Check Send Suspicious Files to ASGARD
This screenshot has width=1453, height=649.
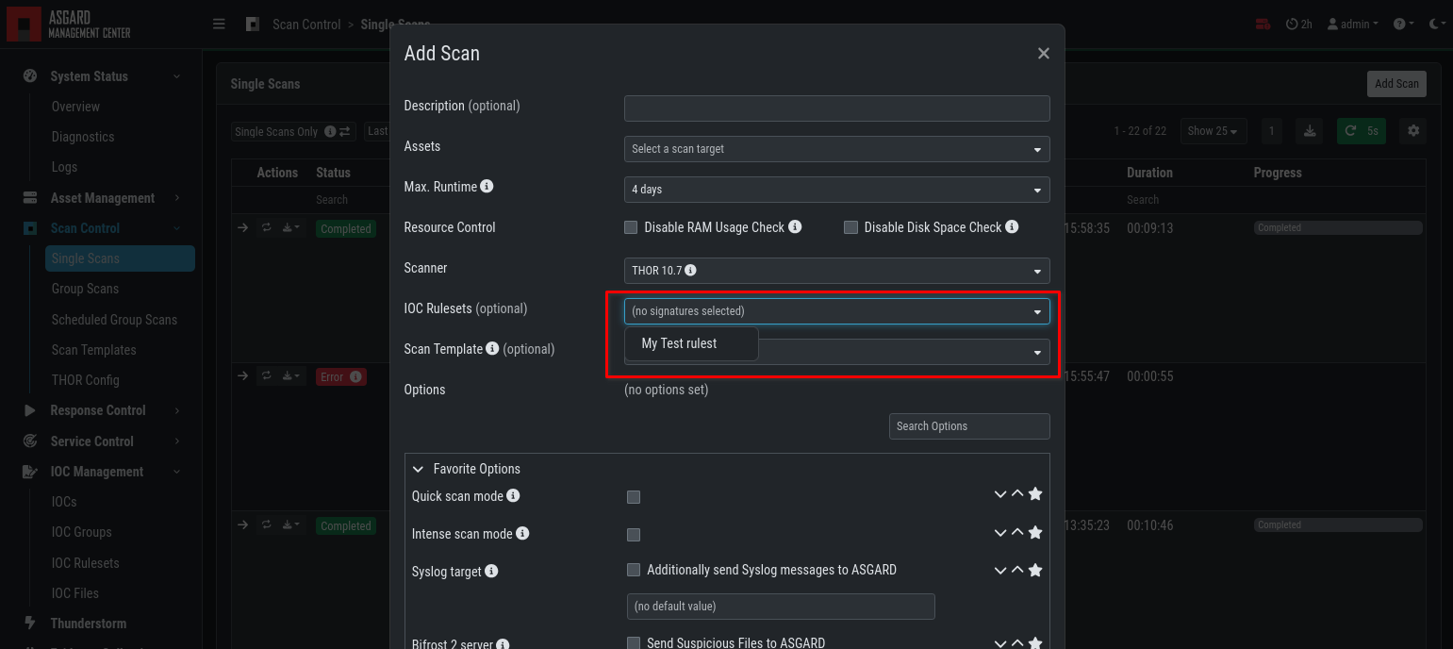tap(634, 643)
